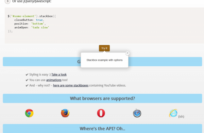
Task: Click "Styling is easy :)" bullet text
Action: click(x=40, y=74)
